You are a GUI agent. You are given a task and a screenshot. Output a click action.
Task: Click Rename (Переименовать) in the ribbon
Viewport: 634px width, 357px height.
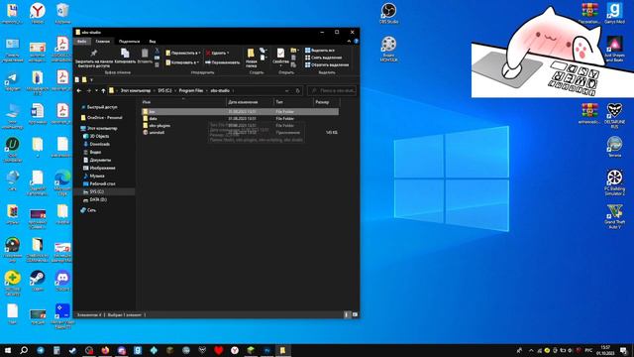222,62
